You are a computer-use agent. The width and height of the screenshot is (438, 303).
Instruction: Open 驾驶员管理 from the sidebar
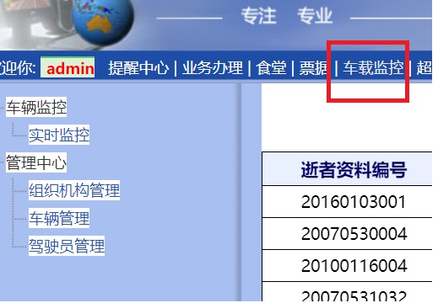[x=67, y=246]
